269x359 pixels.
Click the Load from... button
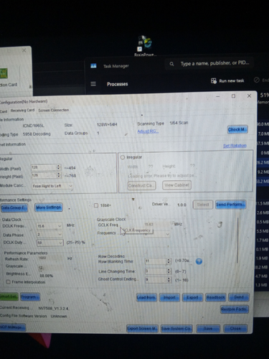pos(146,297)
